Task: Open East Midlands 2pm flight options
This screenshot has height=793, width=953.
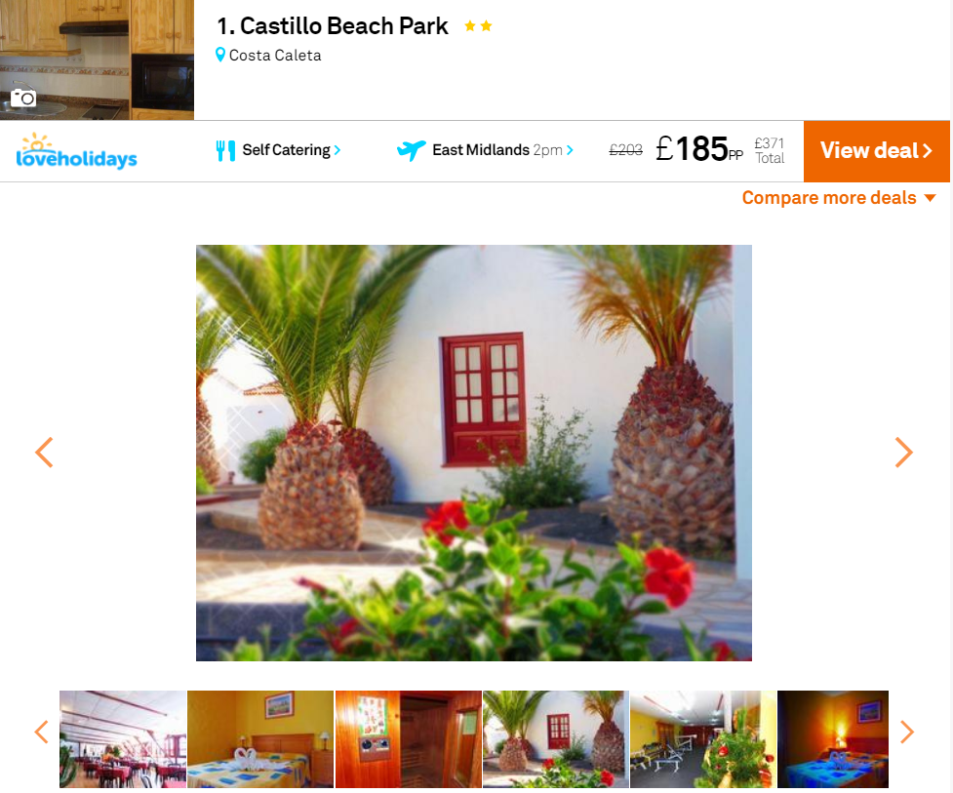Action: pyautogui.click(x=502, y=150)
